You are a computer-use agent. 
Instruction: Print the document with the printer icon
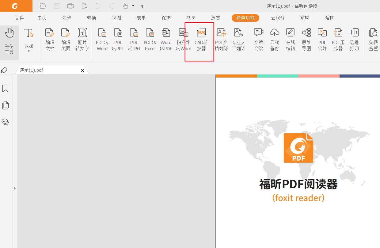tap(70, 6)
